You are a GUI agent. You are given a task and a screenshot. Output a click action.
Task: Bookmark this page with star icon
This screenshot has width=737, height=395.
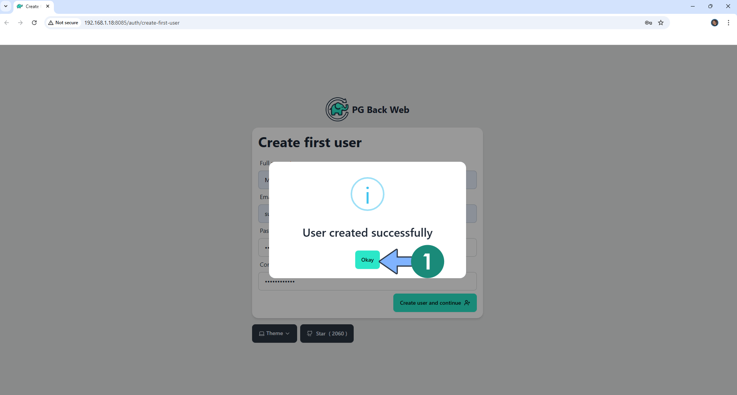661,23
